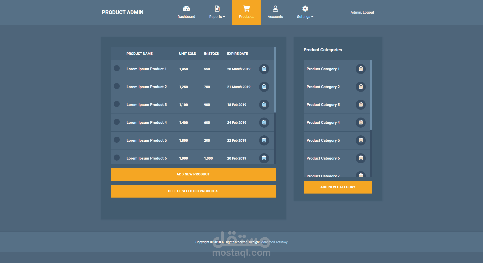Click the UNIT SOLD column header

pos(187,54)
